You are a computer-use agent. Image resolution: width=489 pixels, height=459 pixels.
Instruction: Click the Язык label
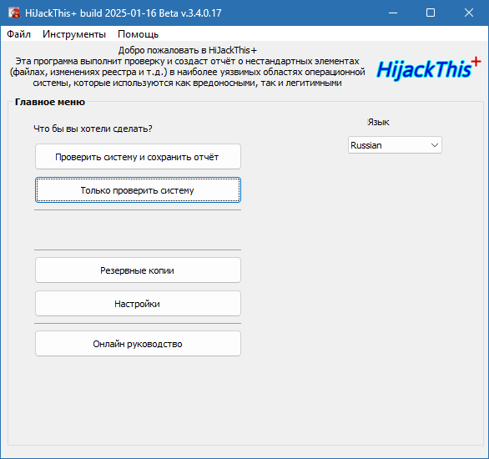click(x=378, y=122)
